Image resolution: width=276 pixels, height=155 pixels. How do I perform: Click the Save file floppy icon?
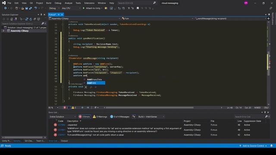tap(26, 8)
